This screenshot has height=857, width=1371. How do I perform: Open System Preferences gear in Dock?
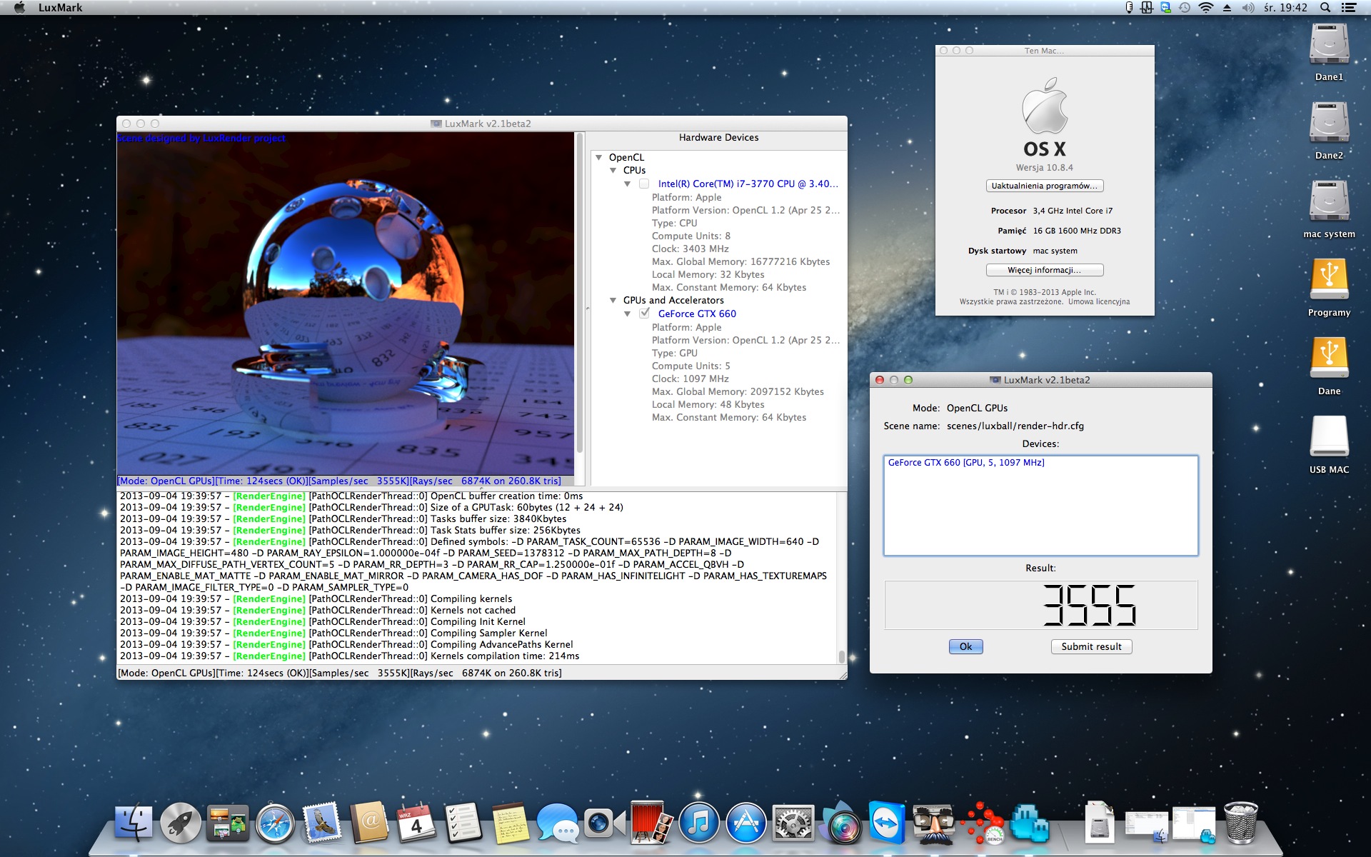click(x=793, y=823)
